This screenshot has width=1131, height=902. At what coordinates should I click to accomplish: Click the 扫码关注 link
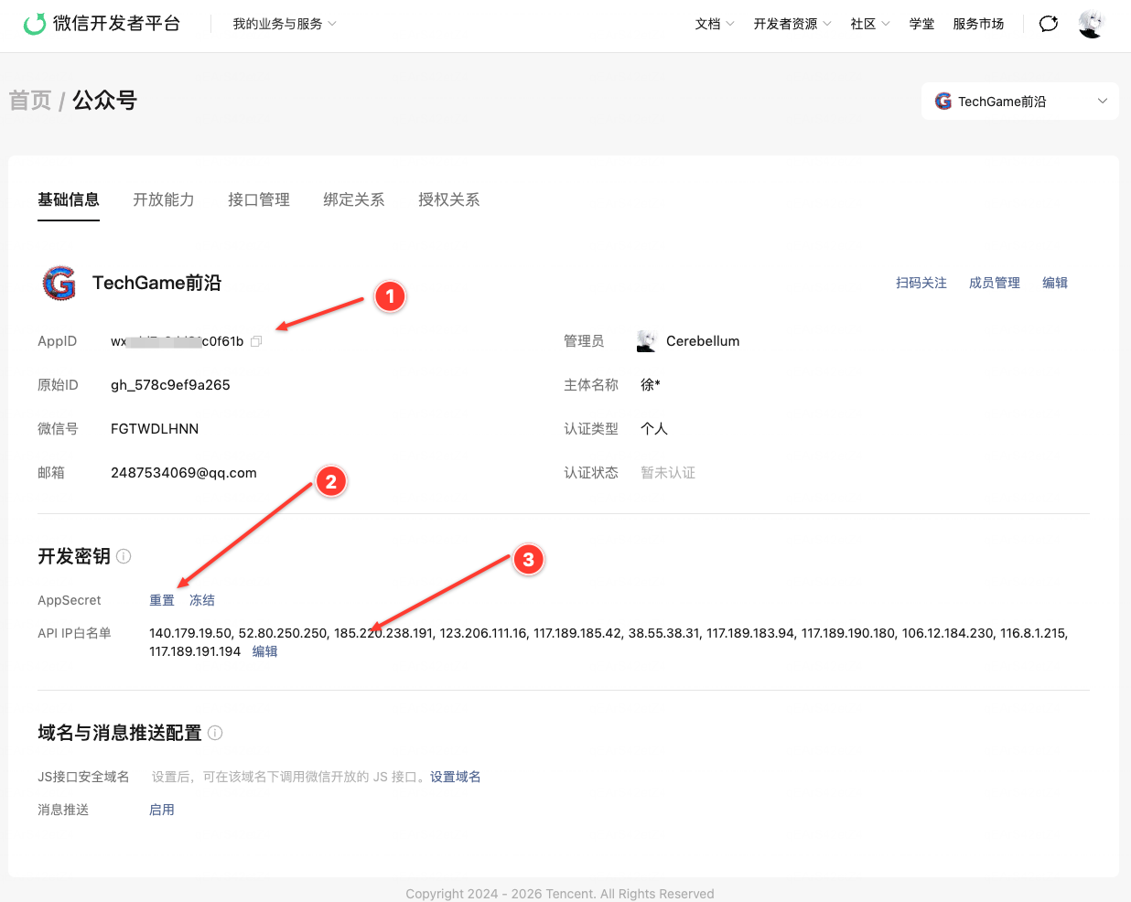[x=921, y=284]
